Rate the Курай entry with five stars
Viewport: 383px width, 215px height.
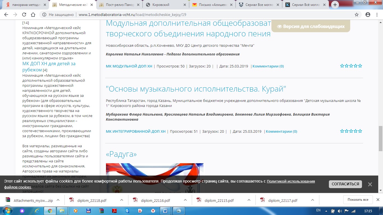[x=360, y=131]
